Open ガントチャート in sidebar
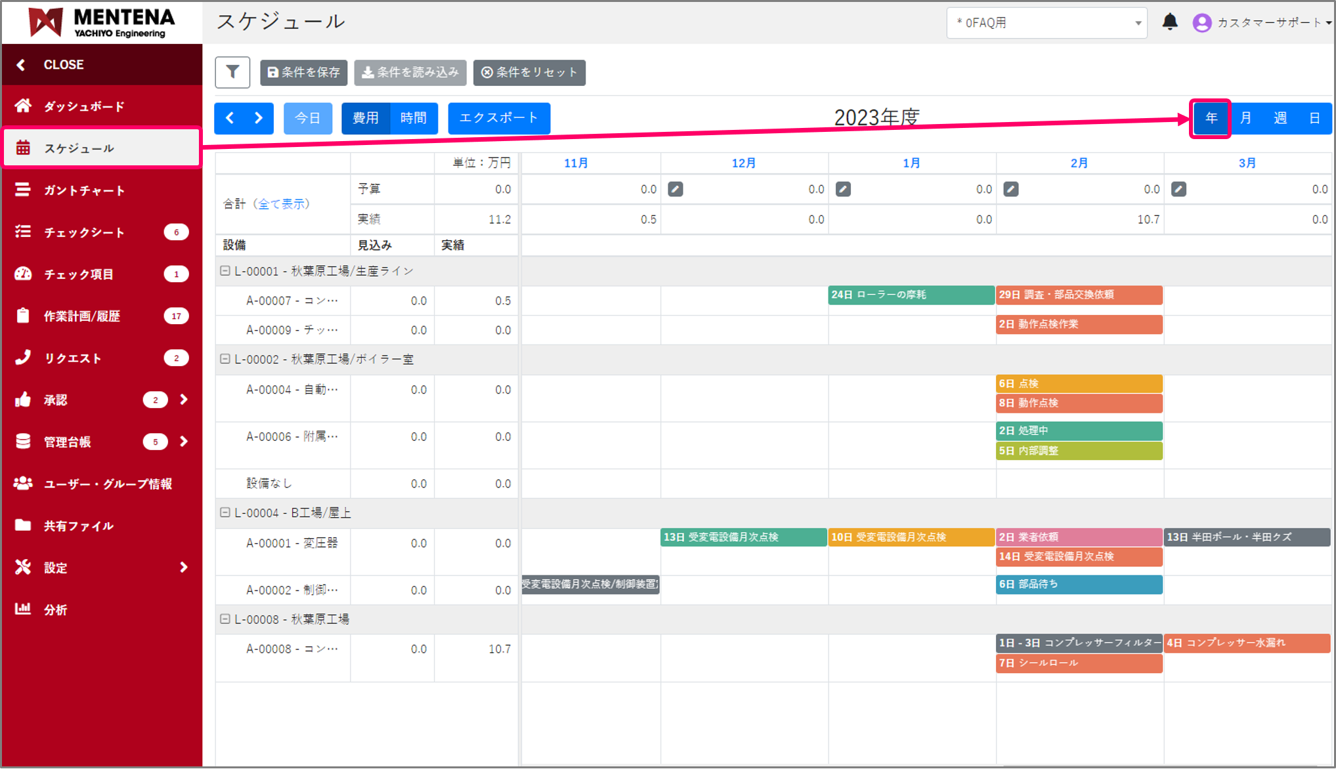Image resolution: width=1336 pixels, height=769 pixels. point(84,190)
